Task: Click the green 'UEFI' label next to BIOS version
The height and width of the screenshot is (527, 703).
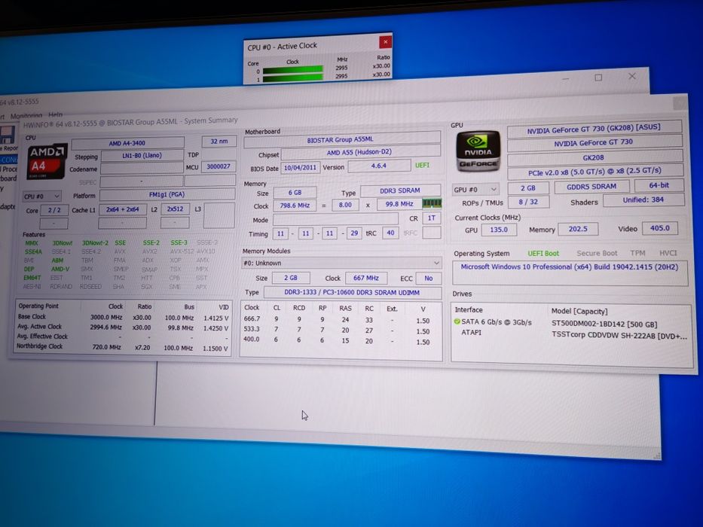Action: pos(422,165)
